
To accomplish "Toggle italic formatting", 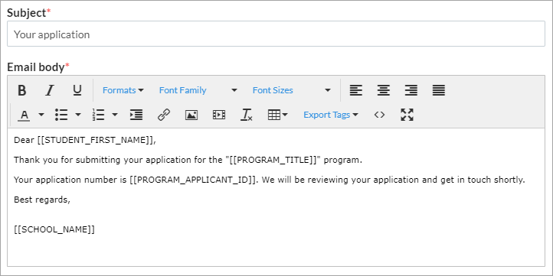I will (x=49, y=90).
